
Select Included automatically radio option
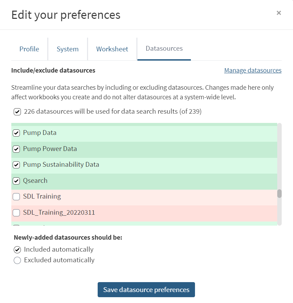click(x=17, y=250)
